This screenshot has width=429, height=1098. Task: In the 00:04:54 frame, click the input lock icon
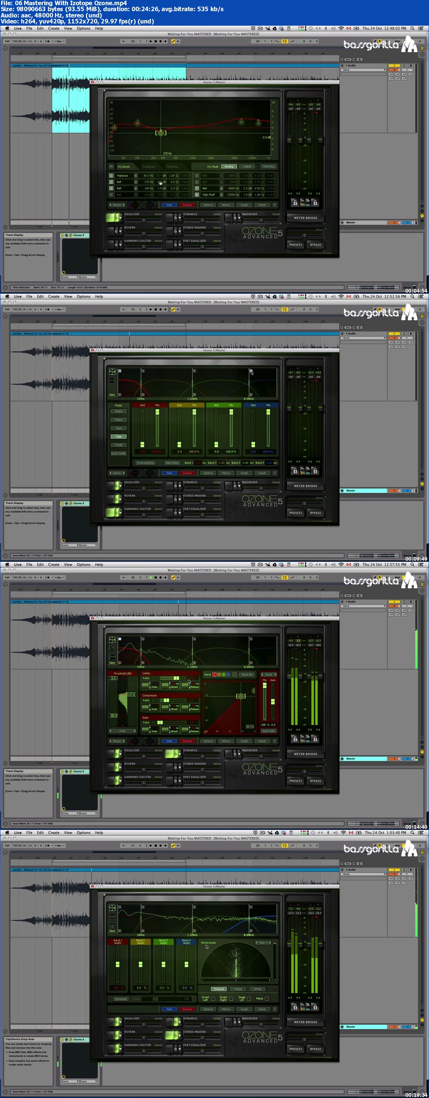pyautogui.click(x=295, y=203)
